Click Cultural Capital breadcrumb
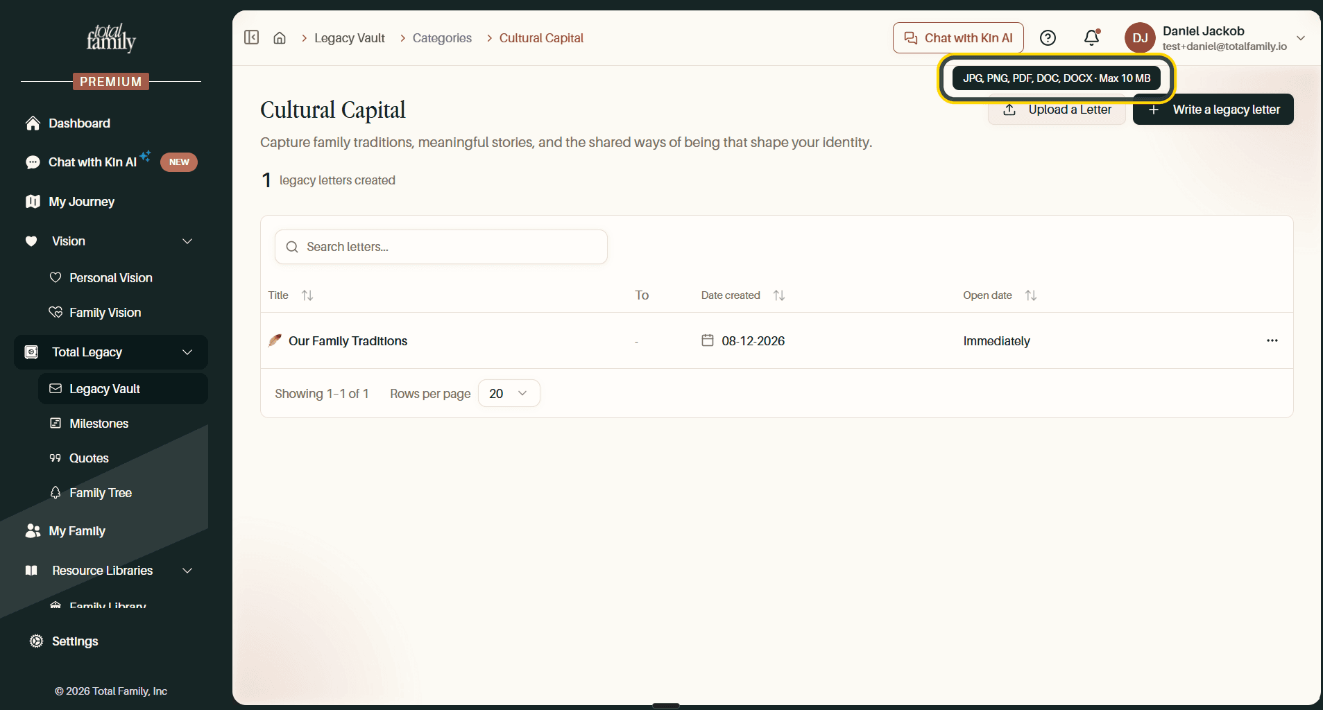The width and height of the screenshot is (1323, 710). point(541,38)
